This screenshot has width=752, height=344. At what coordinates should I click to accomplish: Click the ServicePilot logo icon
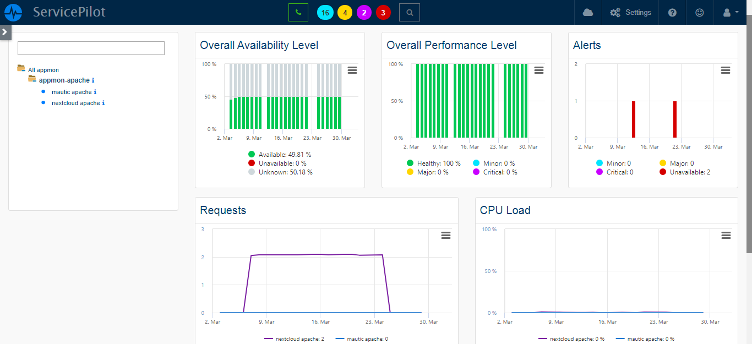point(13,12)
